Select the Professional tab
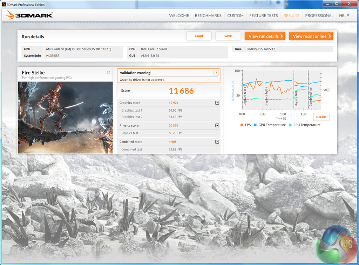The image size is (359, 265). [319, 15]
